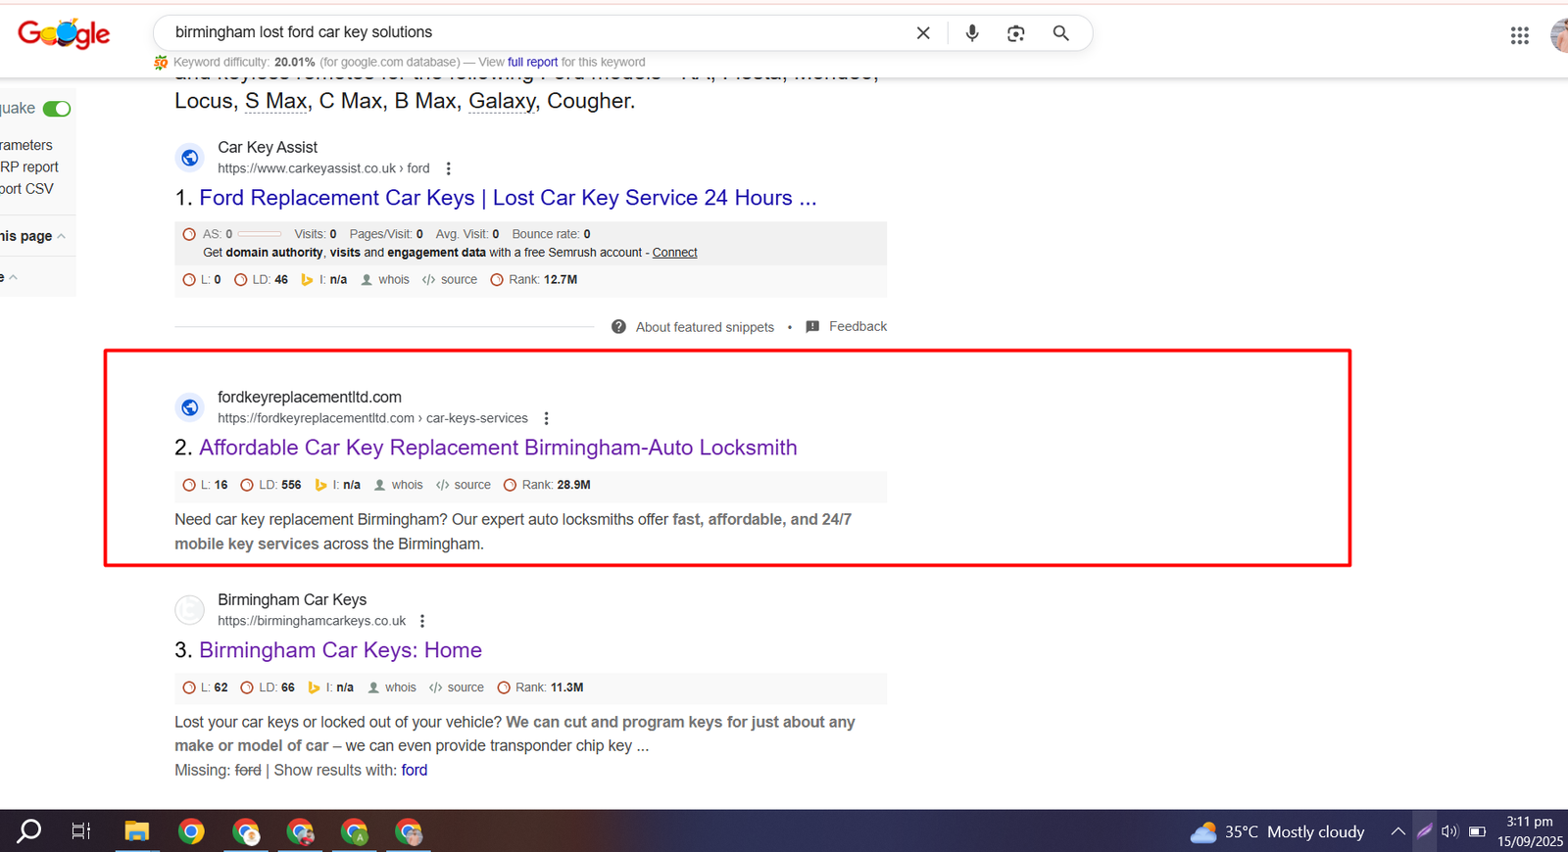The height and width of the screenshot is (852, 1568).
Task: Clear the search box text
Action: (x=922, y=33)
